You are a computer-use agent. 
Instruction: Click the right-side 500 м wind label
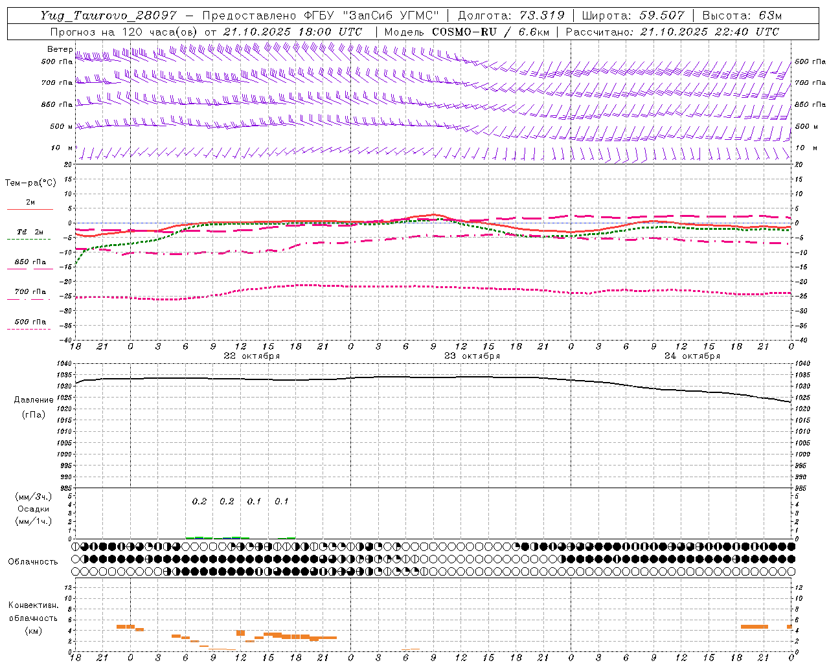tap(806, 126)
